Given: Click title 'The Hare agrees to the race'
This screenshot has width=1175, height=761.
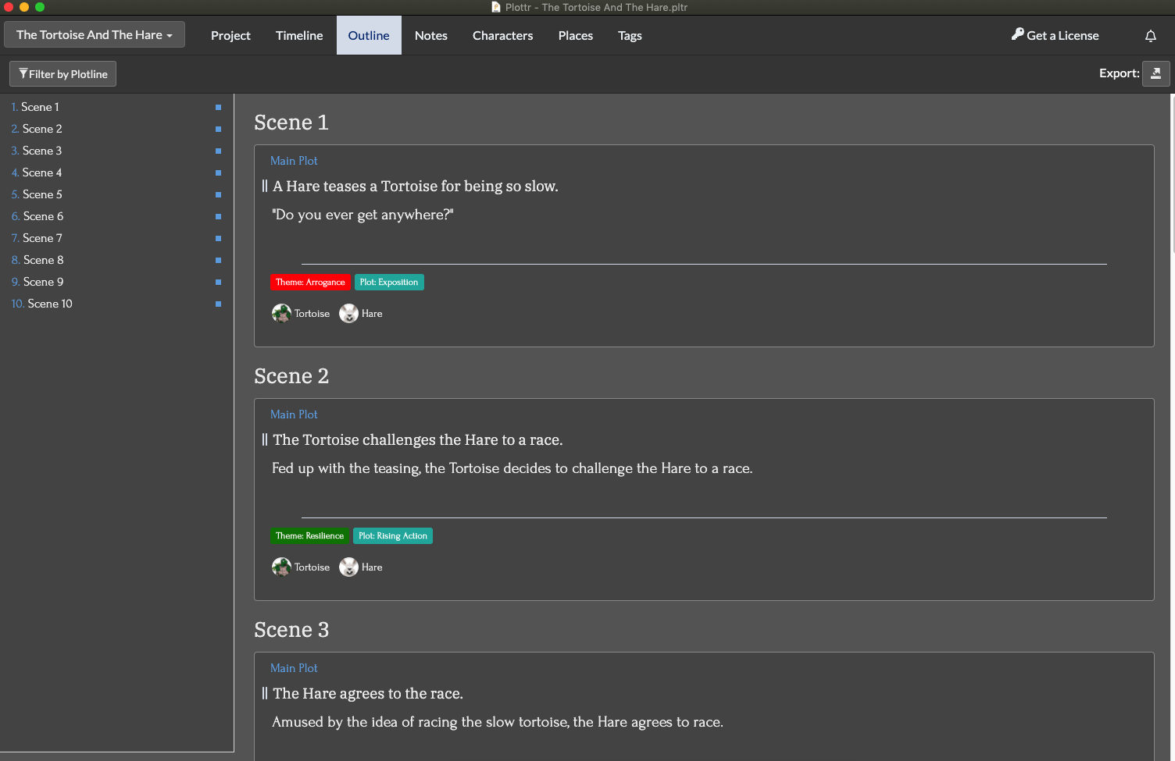Looking at the screenshot, I should click(368, 693).
